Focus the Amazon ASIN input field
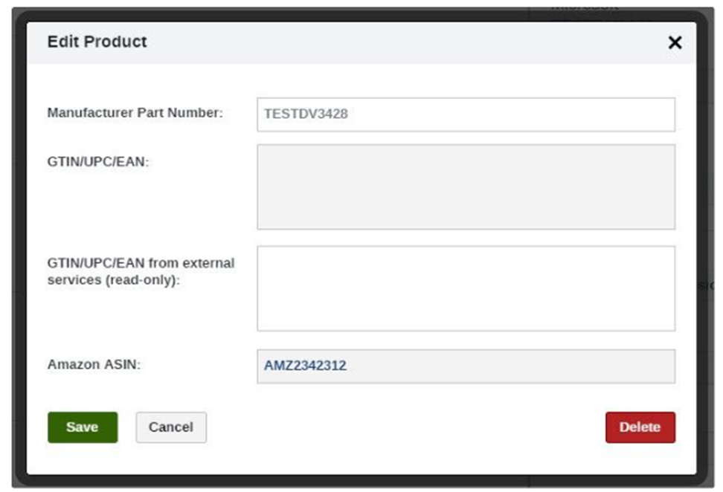This screenshot has width=723, height=492. click(466, 366)
